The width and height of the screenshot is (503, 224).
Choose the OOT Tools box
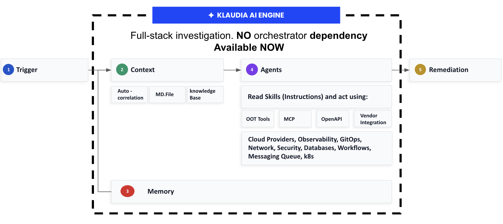coord(258,119)
